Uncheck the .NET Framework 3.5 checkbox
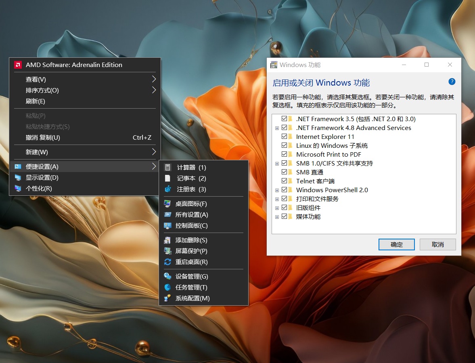 [284, 119]
